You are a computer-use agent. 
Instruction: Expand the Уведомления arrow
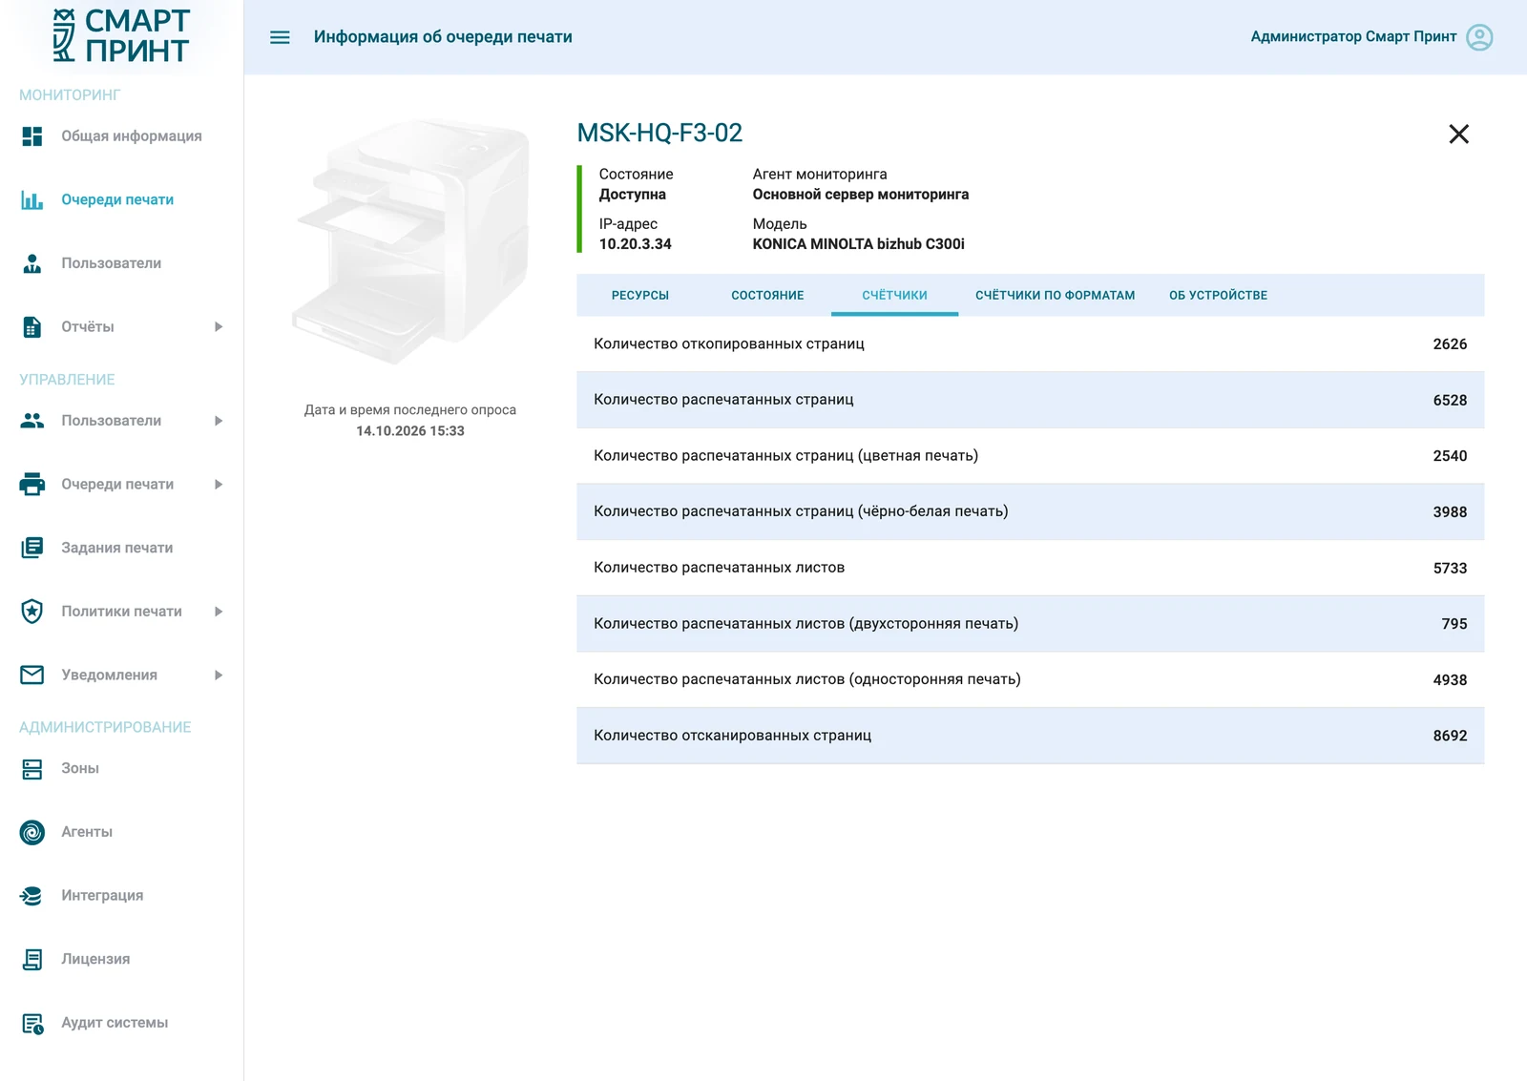[x=219, y=676]
